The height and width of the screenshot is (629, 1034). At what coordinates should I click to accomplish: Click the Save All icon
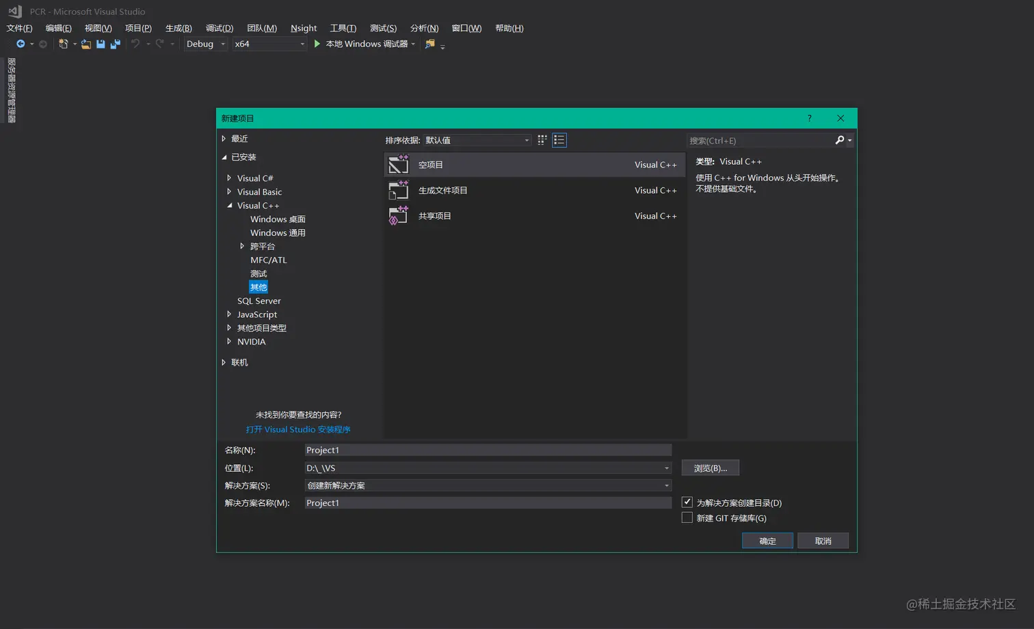[116, 44]
